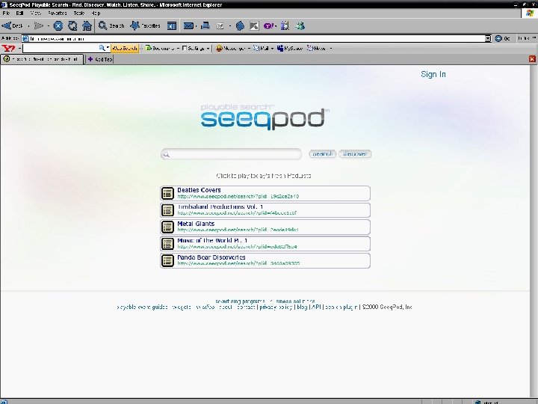538x404 pixels.
Task: Click the SeeqPod logo
Action: click(265, 117)
